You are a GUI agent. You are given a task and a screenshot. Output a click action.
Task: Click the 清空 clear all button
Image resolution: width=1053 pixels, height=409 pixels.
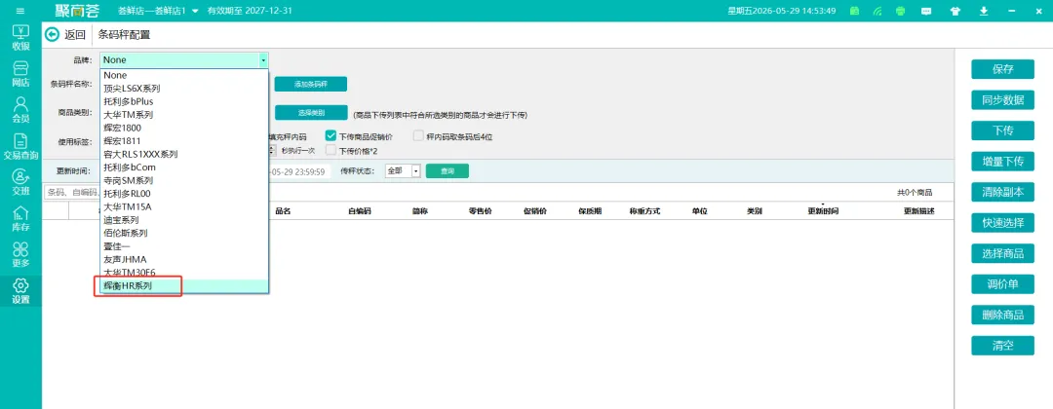pyautogui.click(x=1002, y=346)
